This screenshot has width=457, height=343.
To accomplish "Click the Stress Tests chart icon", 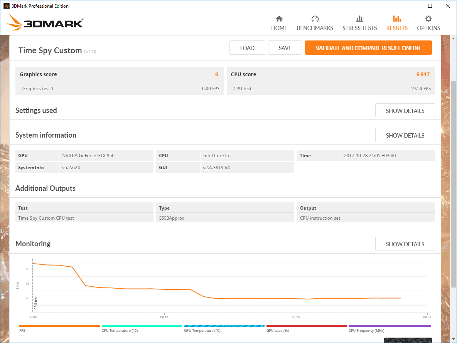I will (x=359, y=19).
